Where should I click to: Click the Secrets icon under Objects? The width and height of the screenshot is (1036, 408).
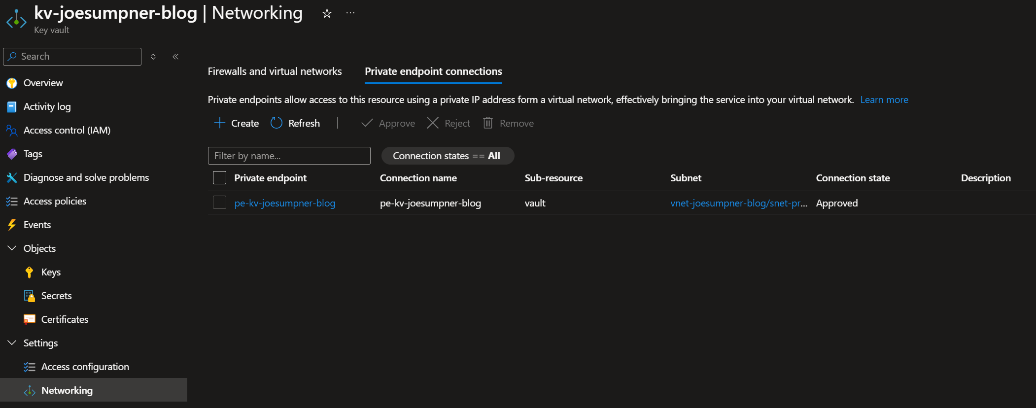click(30, 296)
